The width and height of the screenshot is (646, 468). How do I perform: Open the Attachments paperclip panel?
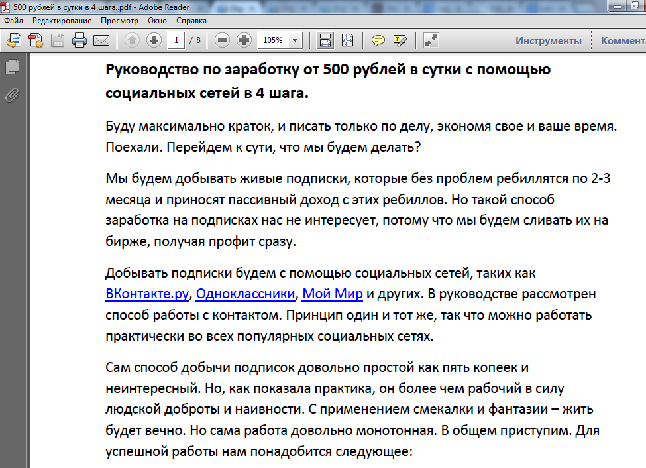pos(13,95)
